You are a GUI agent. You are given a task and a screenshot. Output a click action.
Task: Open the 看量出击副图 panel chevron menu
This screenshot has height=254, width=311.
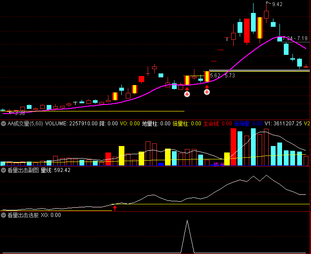pos(3,170)
